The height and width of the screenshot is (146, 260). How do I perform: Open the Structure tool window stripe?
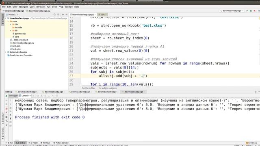click(3, 118)
